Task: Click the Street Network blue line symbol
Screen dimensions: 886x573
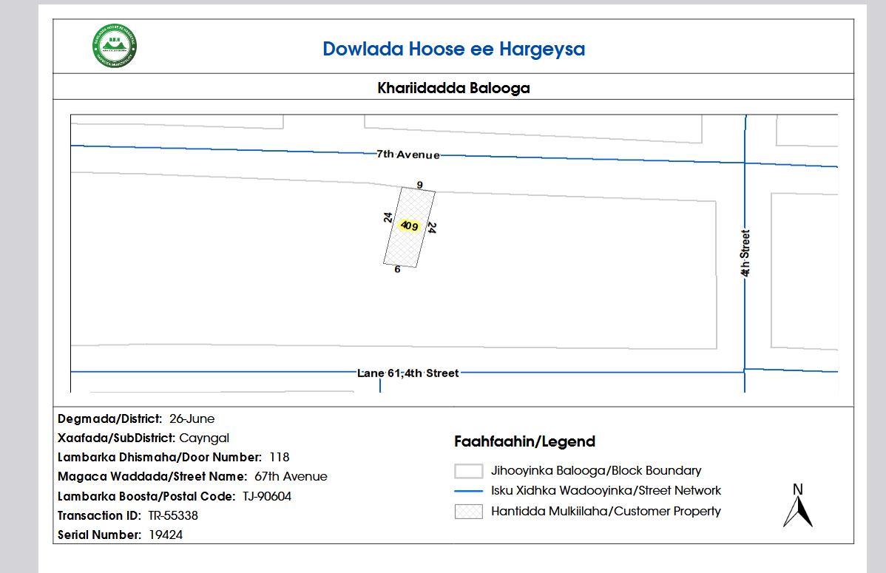Action: click(x=468, y=491)
